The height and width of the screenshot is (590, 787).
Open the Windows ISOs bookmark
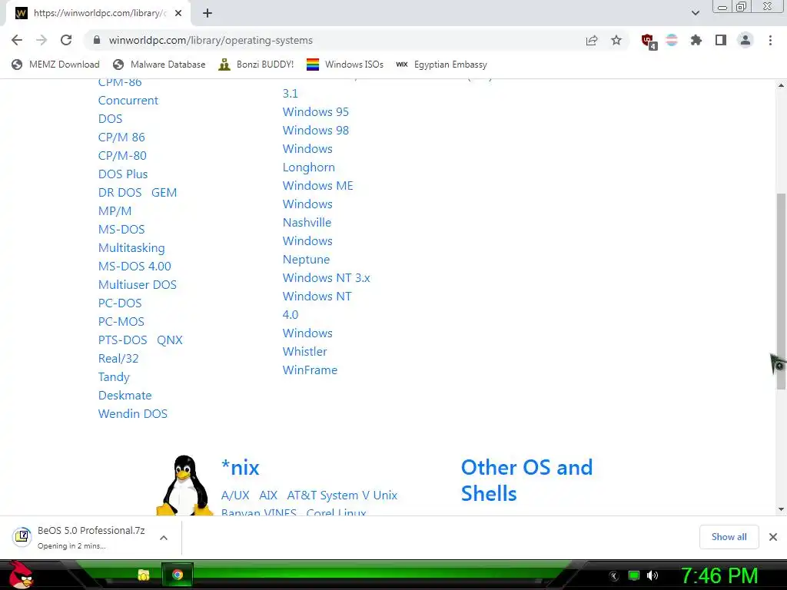(345, 65)
